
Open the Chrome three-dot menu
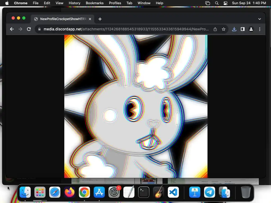pyautogui.click(x=260, y=29)
